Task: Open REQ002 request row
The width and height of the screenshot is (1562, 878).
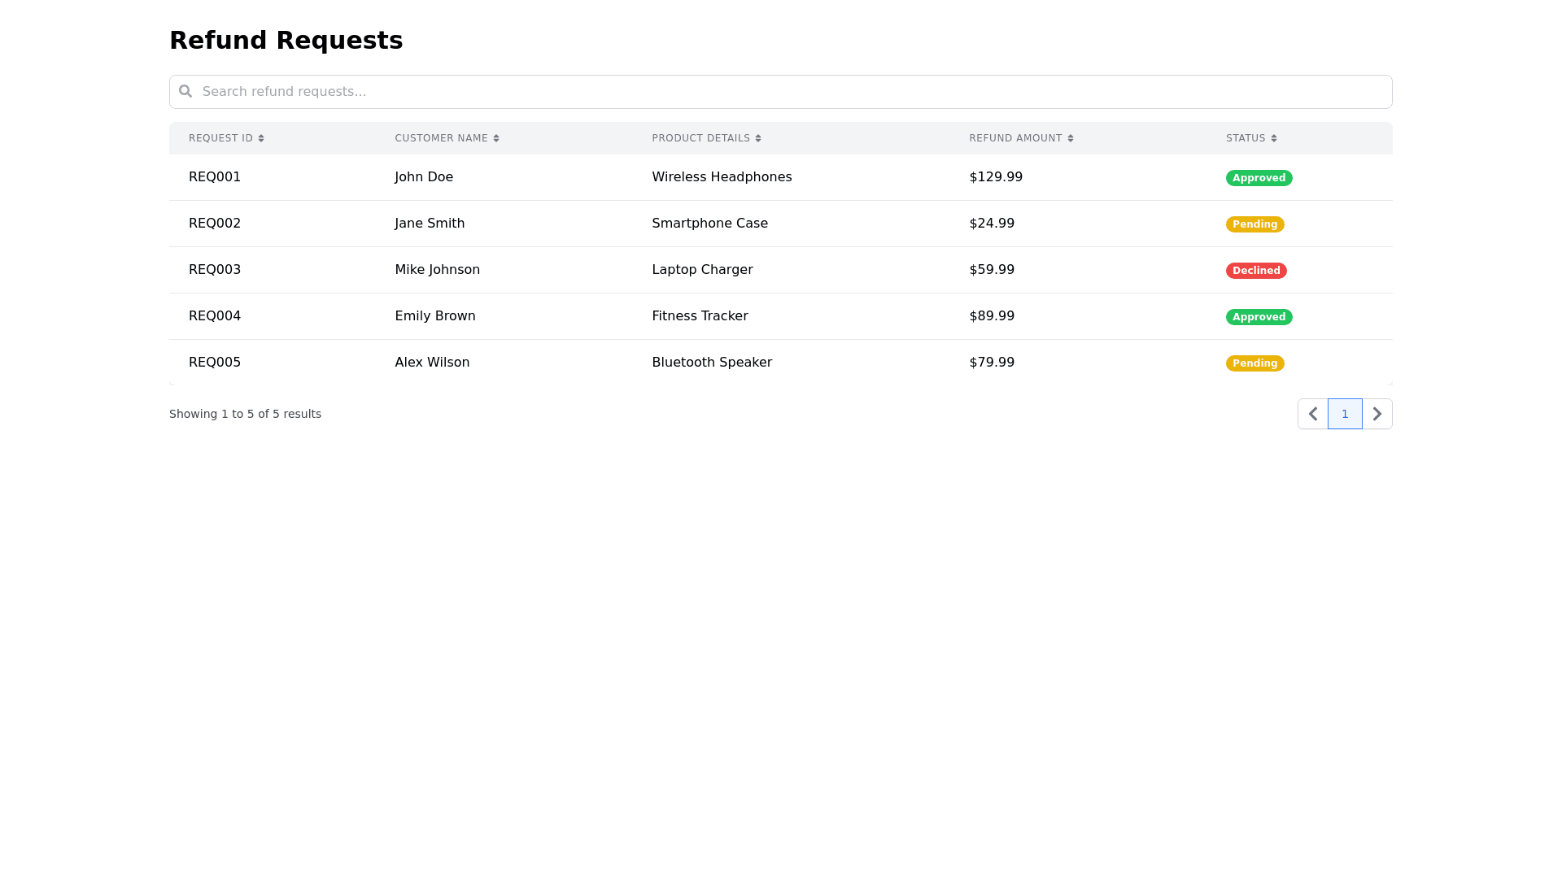Action: (x=215, y=224)
